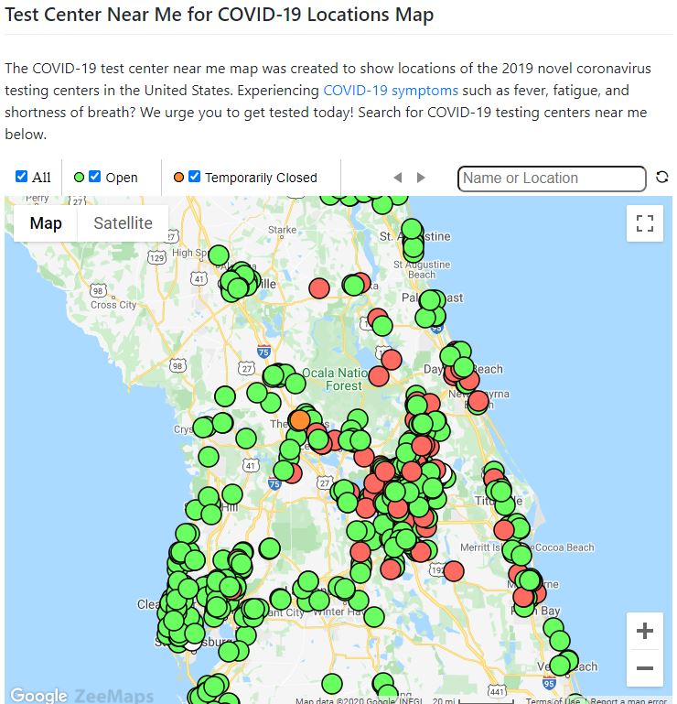
Task: Zoom in with the plus button
Action: coord(644,631)
